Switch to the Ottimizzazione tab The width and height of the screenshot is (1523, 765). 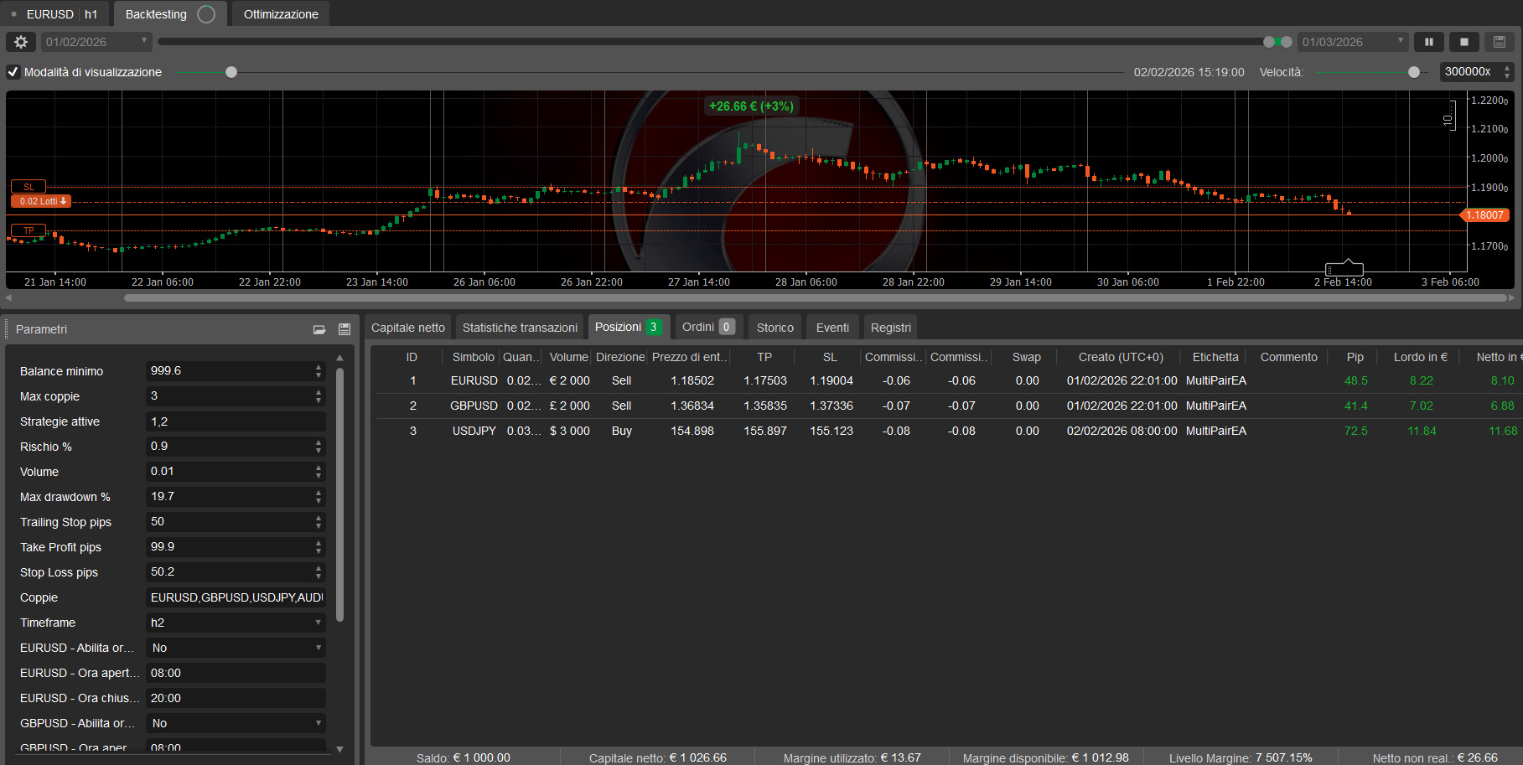pyautogui.click(x=280, y=13)
